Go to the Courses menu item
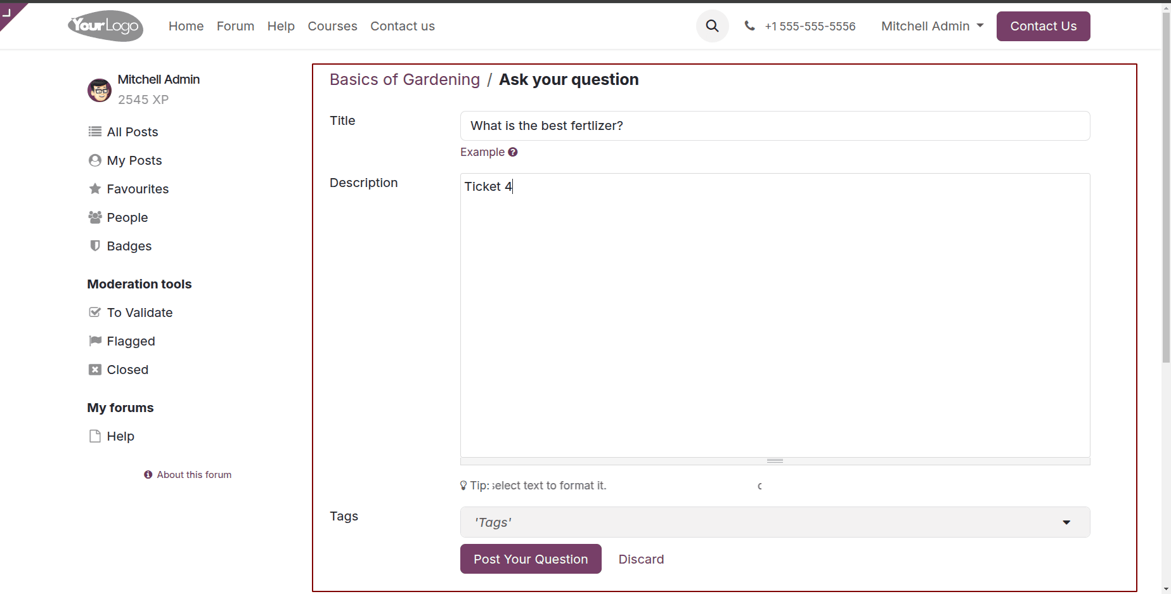This screenshot has height=594, width=1171. [332, 26]
